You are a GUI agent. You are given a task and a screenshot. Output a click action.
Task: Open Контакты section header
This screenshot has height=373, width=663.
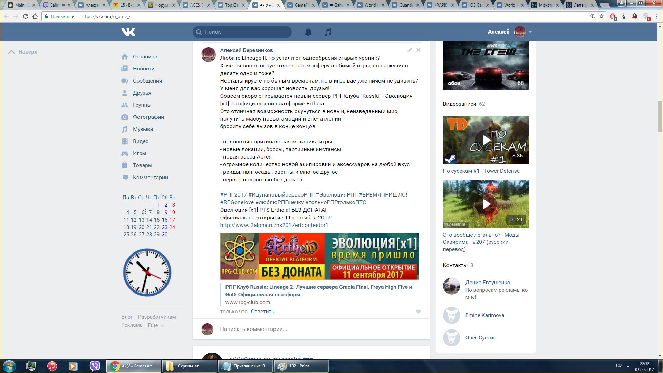455,265
